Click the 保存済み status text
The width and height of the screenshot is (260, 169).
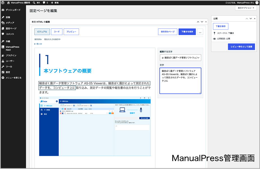[38, 39]
